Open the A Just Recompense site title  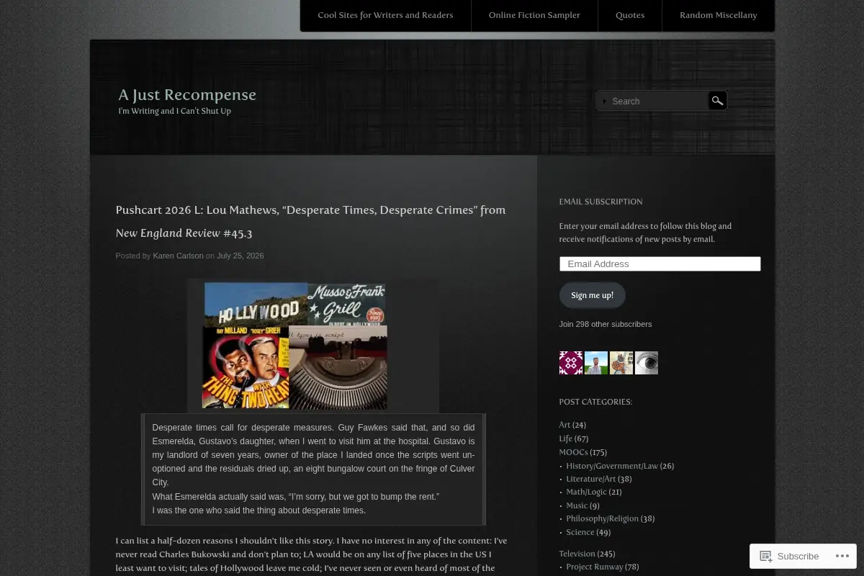coord(187,94)
